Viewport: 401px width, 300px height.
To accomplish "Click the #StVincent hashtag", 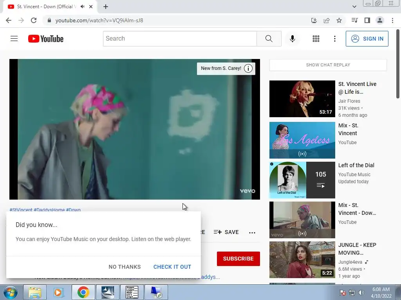I will pos(21,210).
